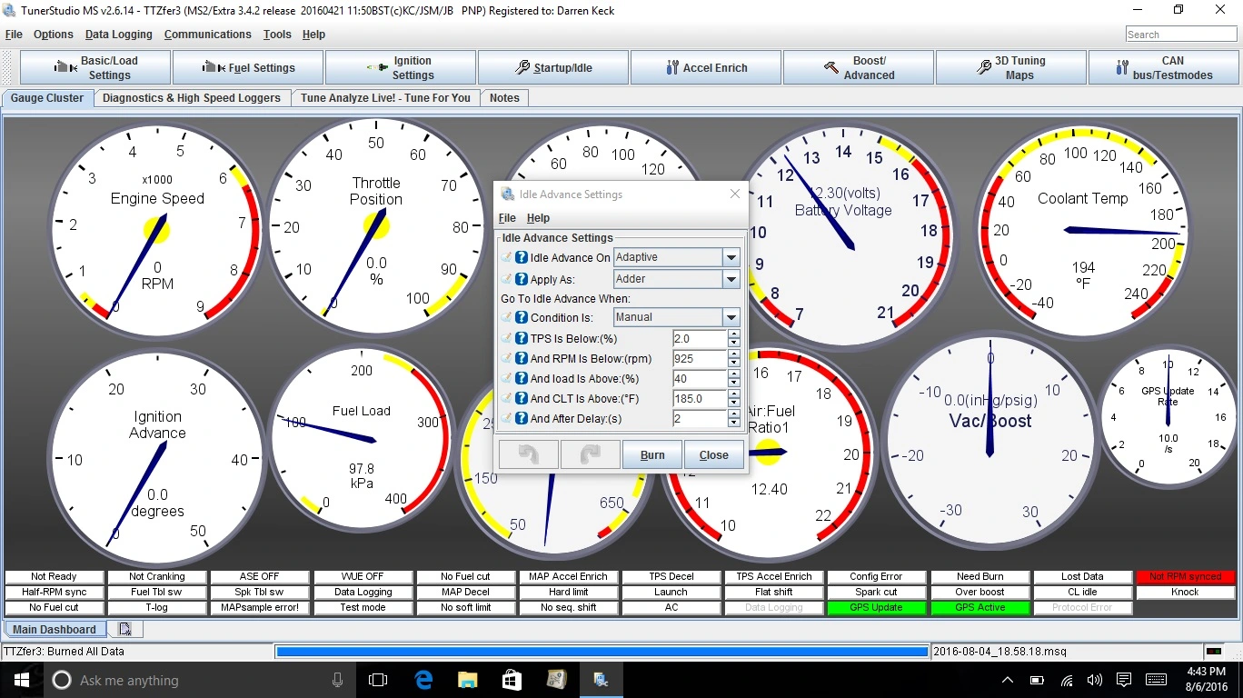1243x698 pixels.
Task: Click the Burn button
Action: [x=652, y=454]
